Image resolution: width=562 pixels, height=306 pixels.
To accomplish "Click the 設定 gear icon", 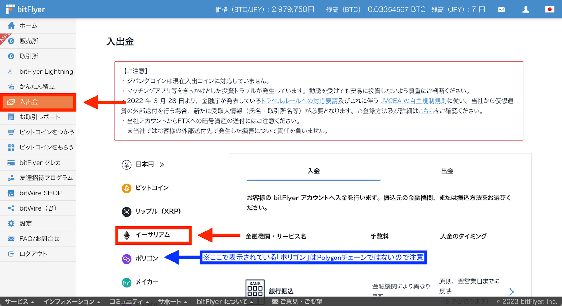I will pyautogui.click(x=11, y=224).
